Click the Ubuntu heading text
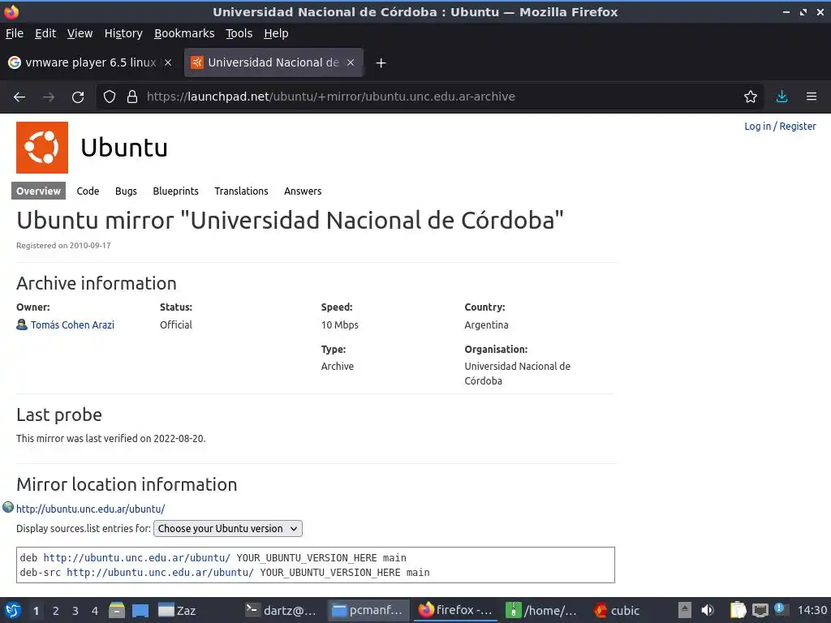831x623 pixels. (124, 148)
